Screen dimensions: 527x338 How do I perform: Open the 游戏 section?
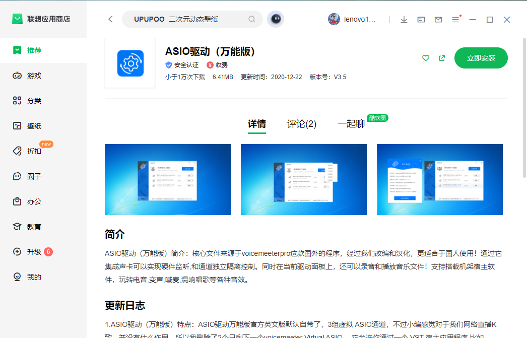(x=43, y=76)
